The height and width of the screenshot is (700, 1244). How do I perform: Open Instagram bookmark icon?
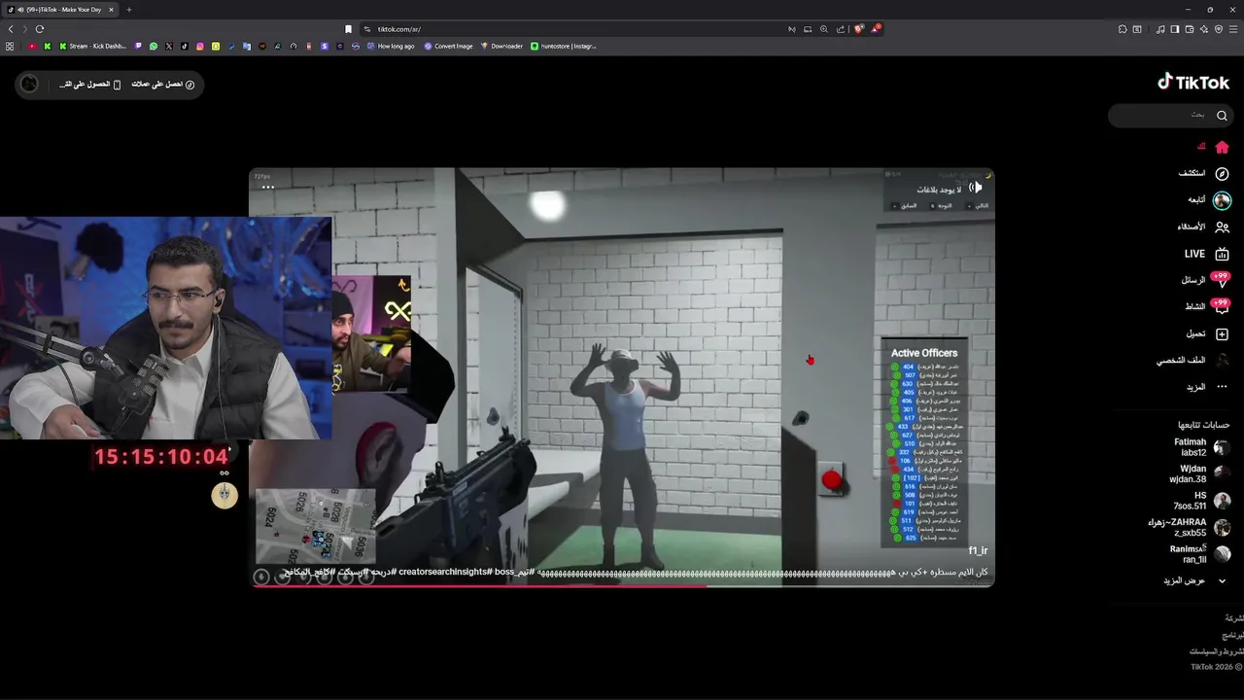(x=200, y=46)
